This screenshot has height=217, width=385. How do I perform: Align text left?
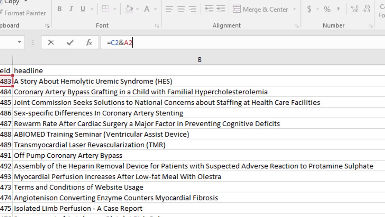[169, 9]
